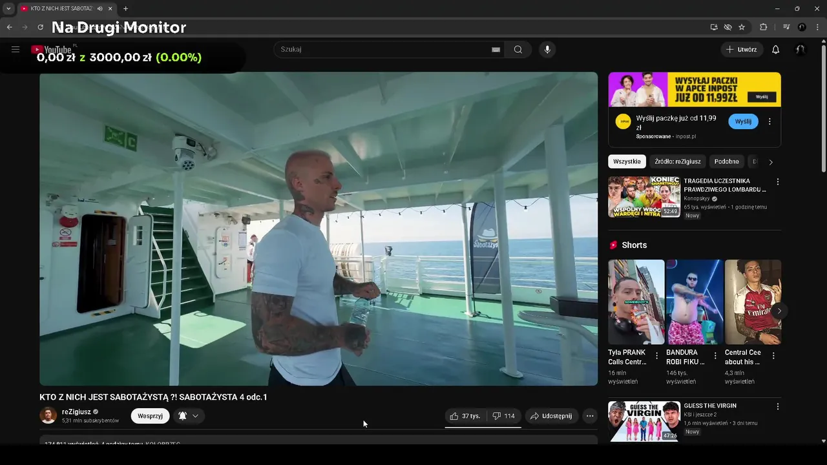Close the current browser tab

point(110,8)
